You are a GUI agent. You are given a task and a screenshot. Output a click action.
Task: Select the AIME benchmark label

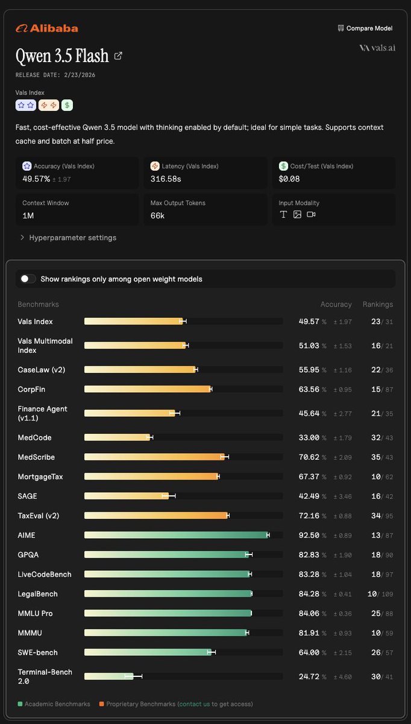[x=27, y=535]
